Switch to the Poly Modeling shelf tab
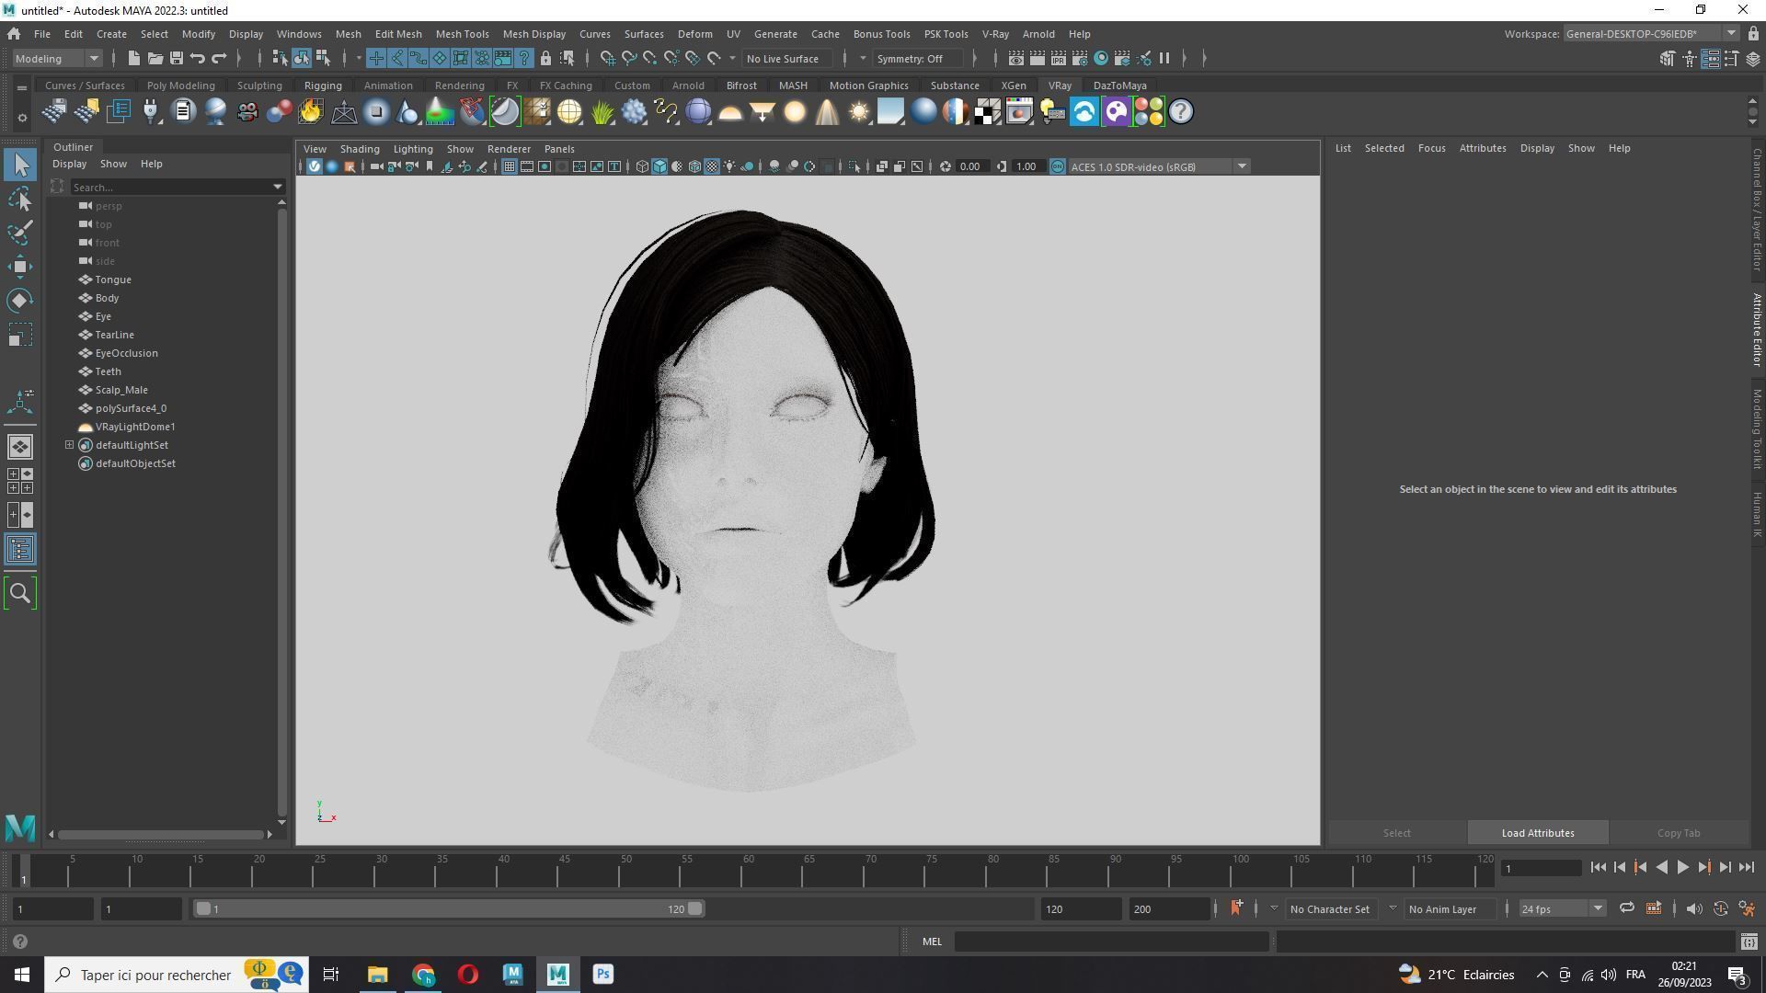This screenshot has width=1766, height=993. pos(180,86)
